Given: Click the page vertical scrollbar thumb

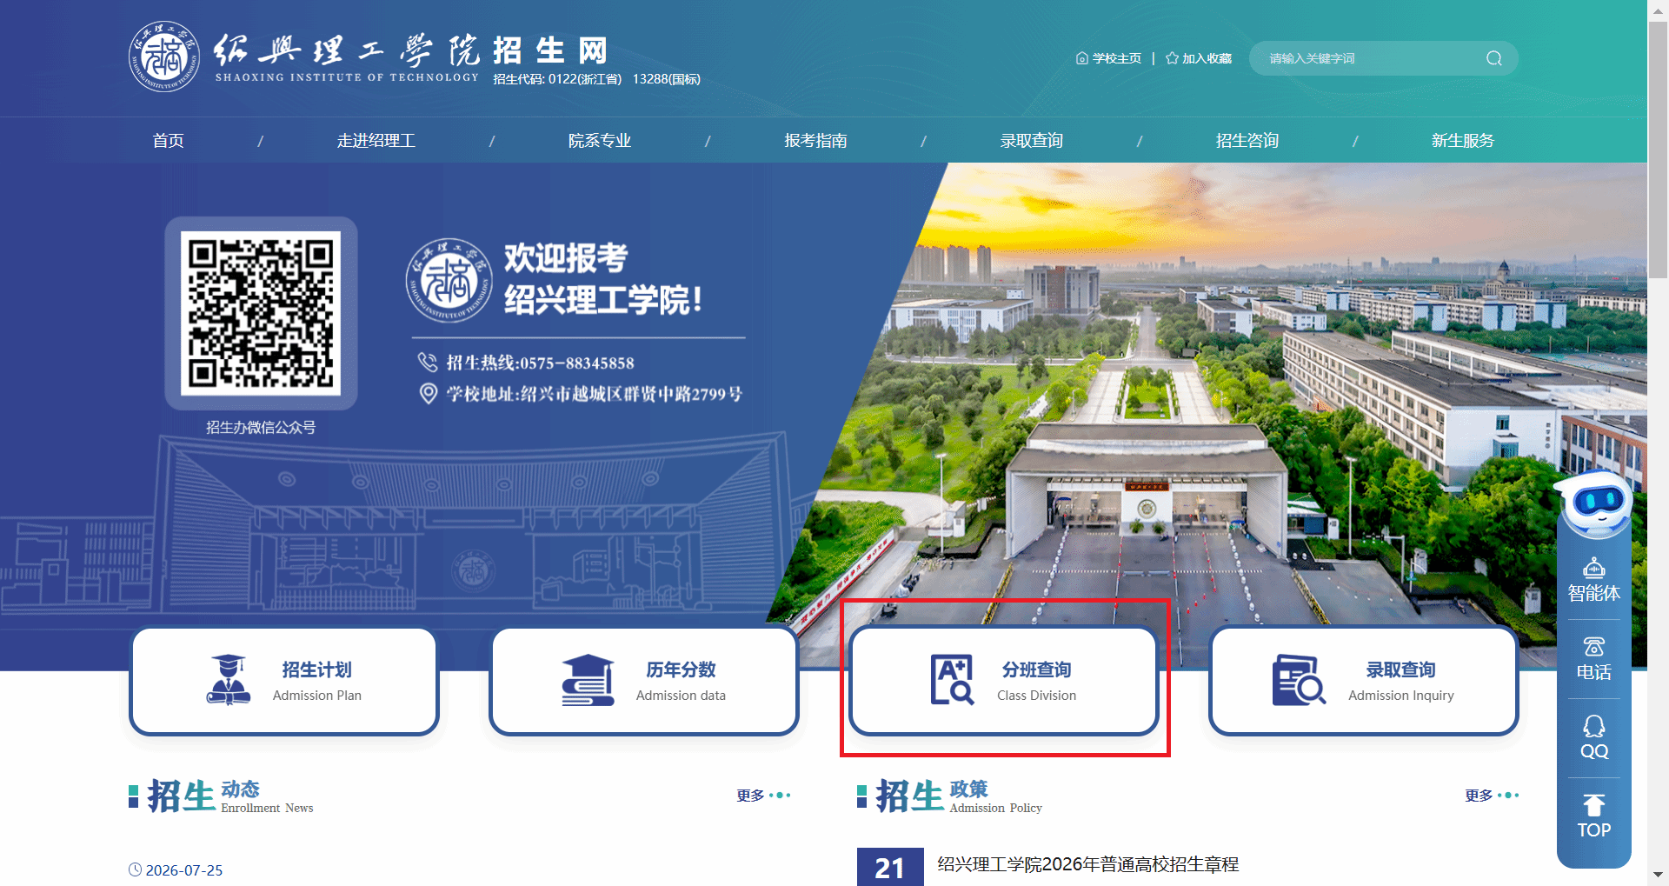Looking at the screenshot, I should click(1659, 148).
